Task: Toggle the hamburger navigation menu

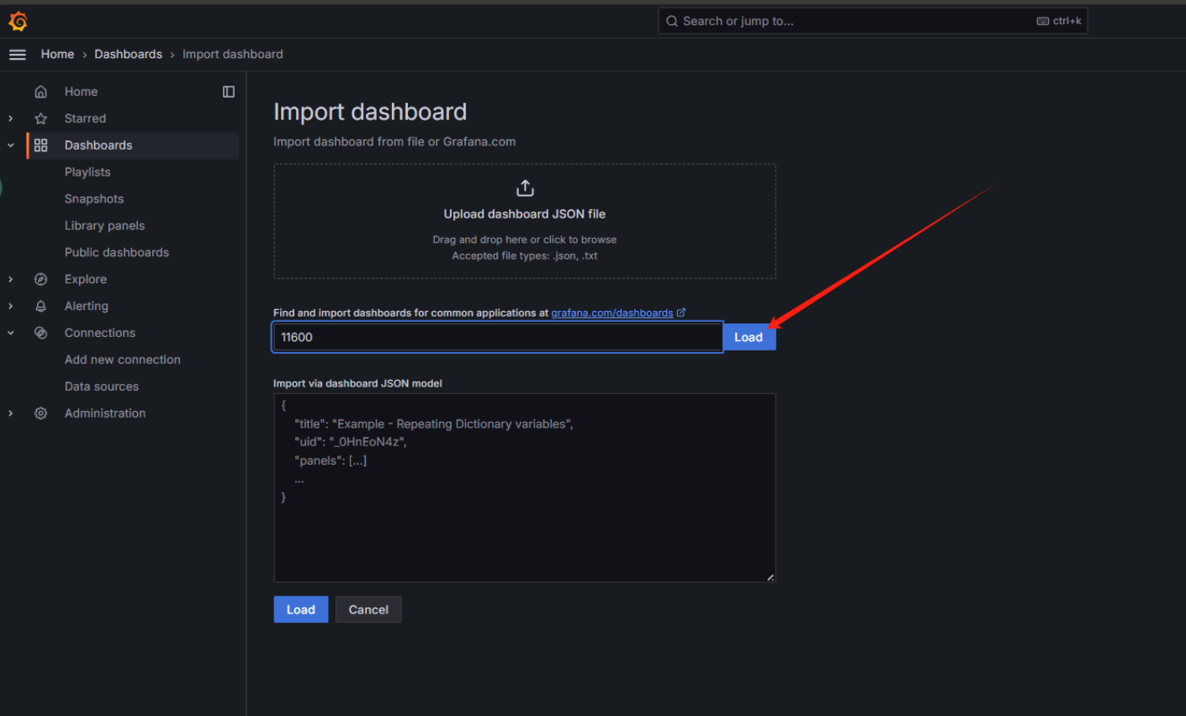Action: point(18,55)
